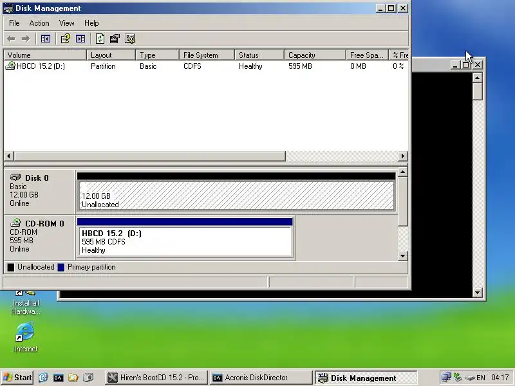515x386 pixels.
Task: Open the Help toolbar icon
Action: [66, 39]
